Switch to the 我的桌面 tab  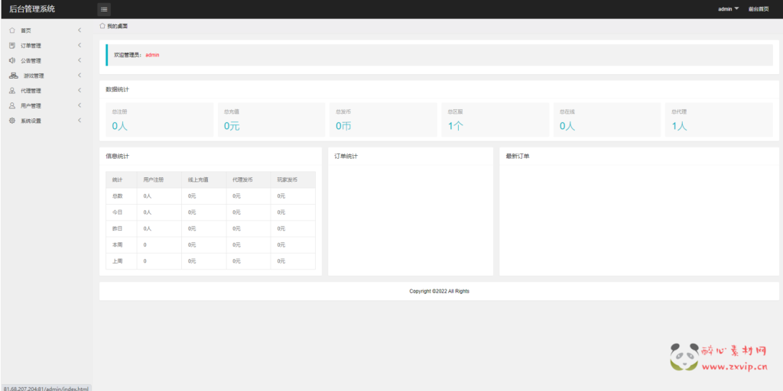[117, 26]
